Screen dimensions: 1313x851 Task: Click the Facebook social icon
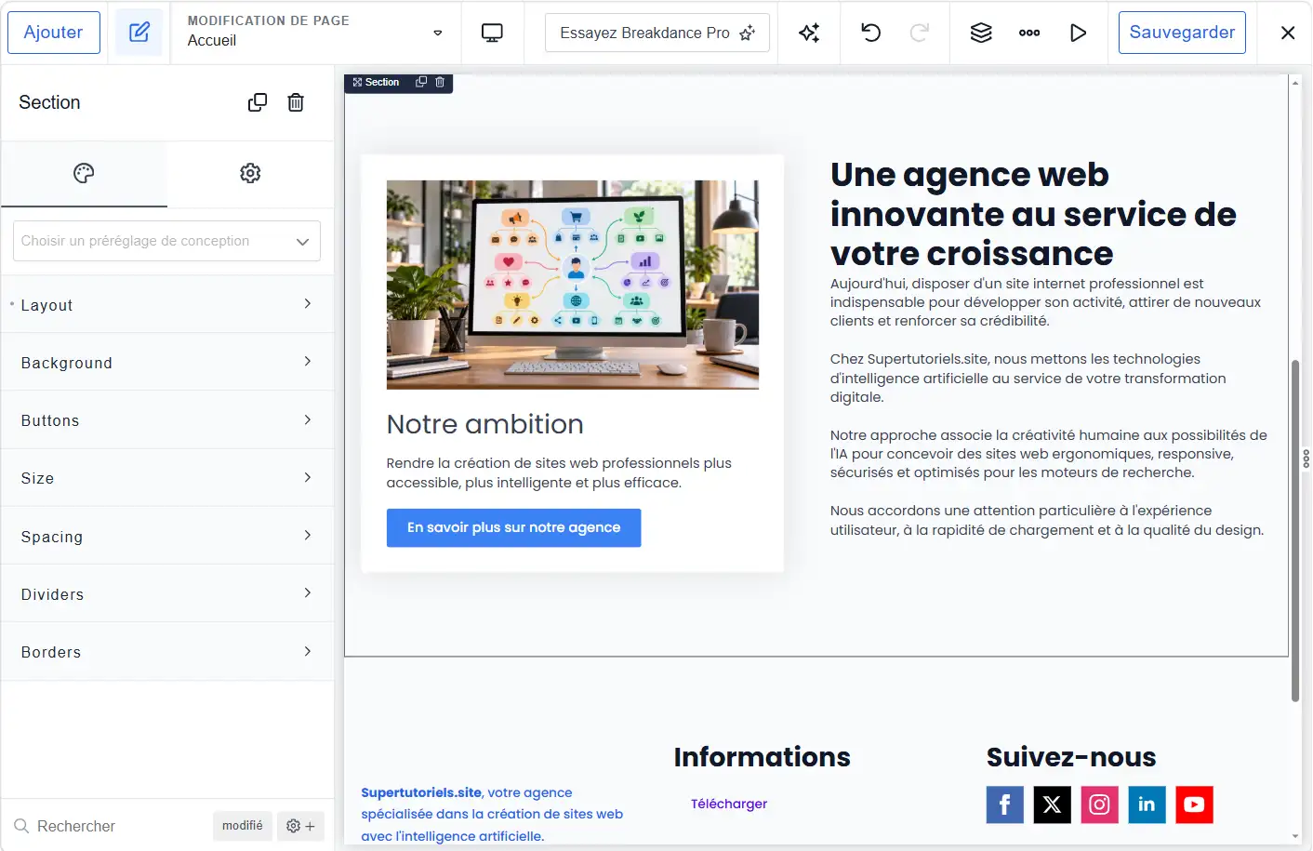click(1004, 804)
